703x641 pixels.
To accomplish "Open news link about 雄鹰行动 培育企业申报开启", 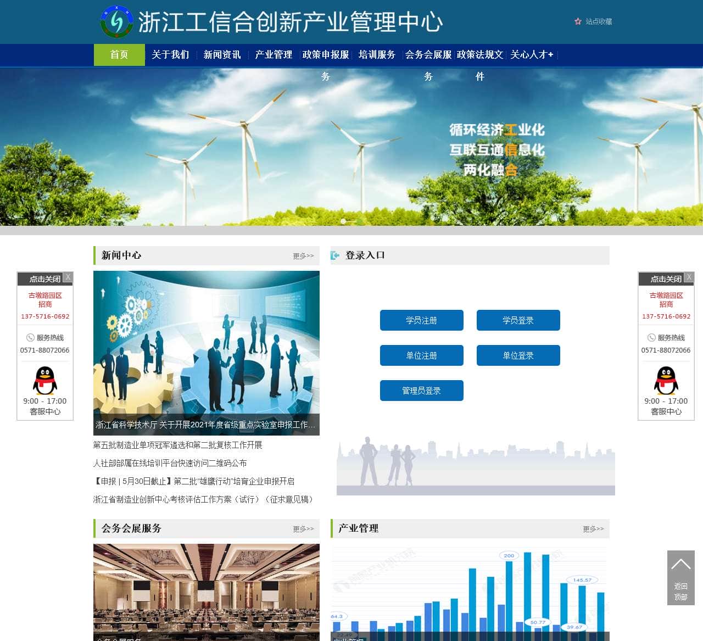I will coord(194,481).
